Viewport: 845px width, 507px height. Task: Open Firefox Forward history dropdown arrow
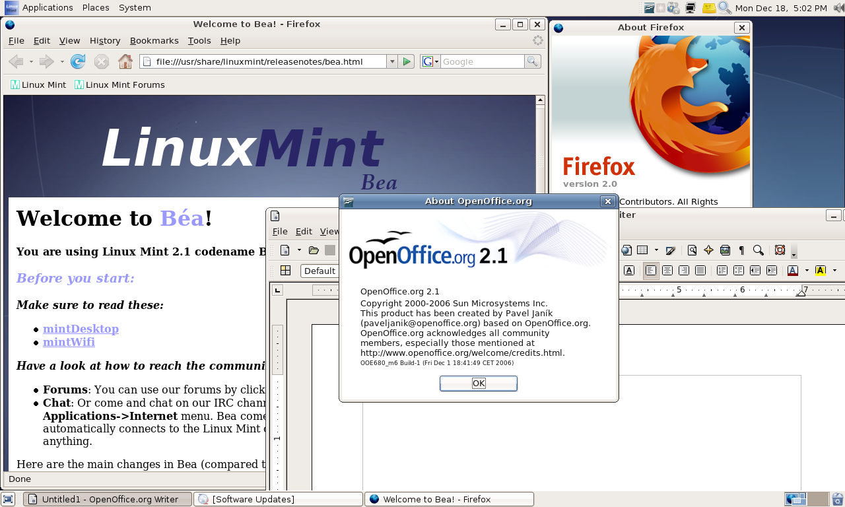point(62,61)
